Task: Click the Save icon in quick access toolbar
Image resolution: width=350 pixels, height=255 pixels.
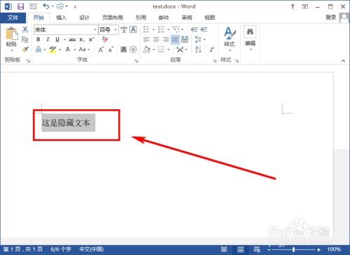Action: (21, 6)
